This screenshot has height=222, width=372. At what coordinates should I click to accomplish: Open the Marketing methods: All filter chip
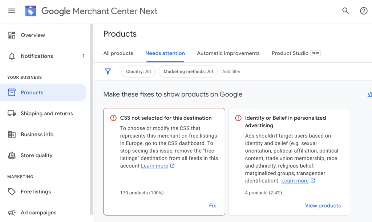pos(188,71)
